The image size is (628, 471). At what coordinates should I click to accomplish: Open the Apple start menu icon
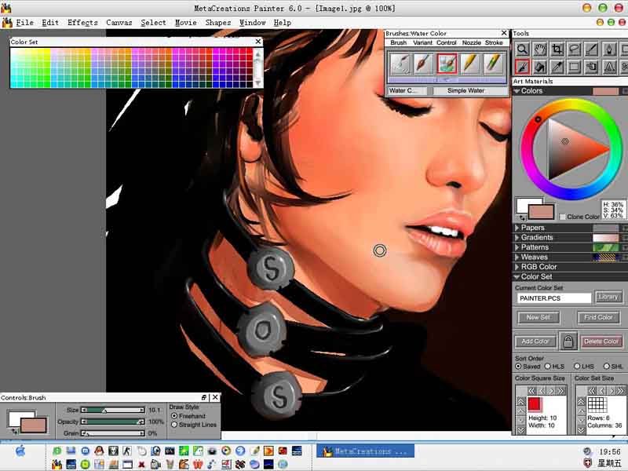click(20, 452)
